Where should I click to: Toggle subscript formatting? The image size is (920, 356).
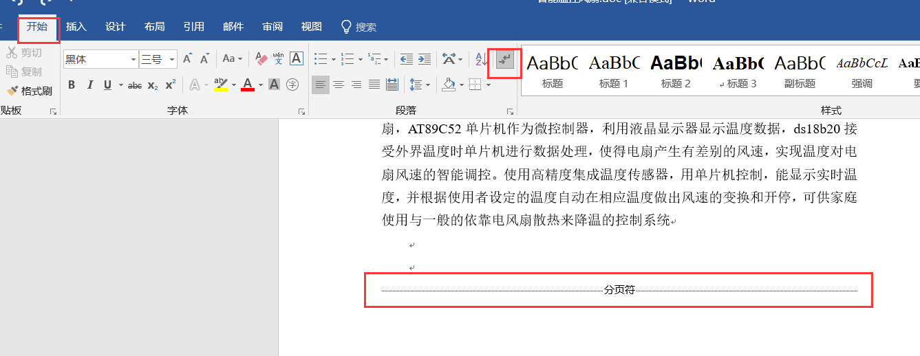click(153, 85)
